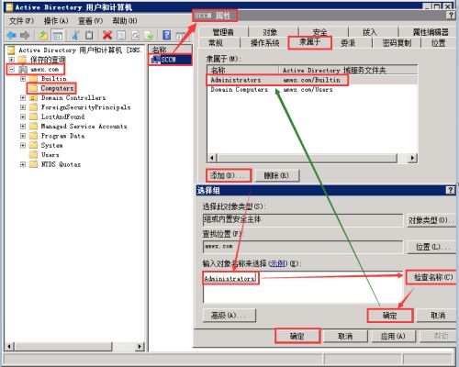This screenshot has width=459, height=367.
Task: Click the Refresh toolbar icon
Action: tap(135, 36)
